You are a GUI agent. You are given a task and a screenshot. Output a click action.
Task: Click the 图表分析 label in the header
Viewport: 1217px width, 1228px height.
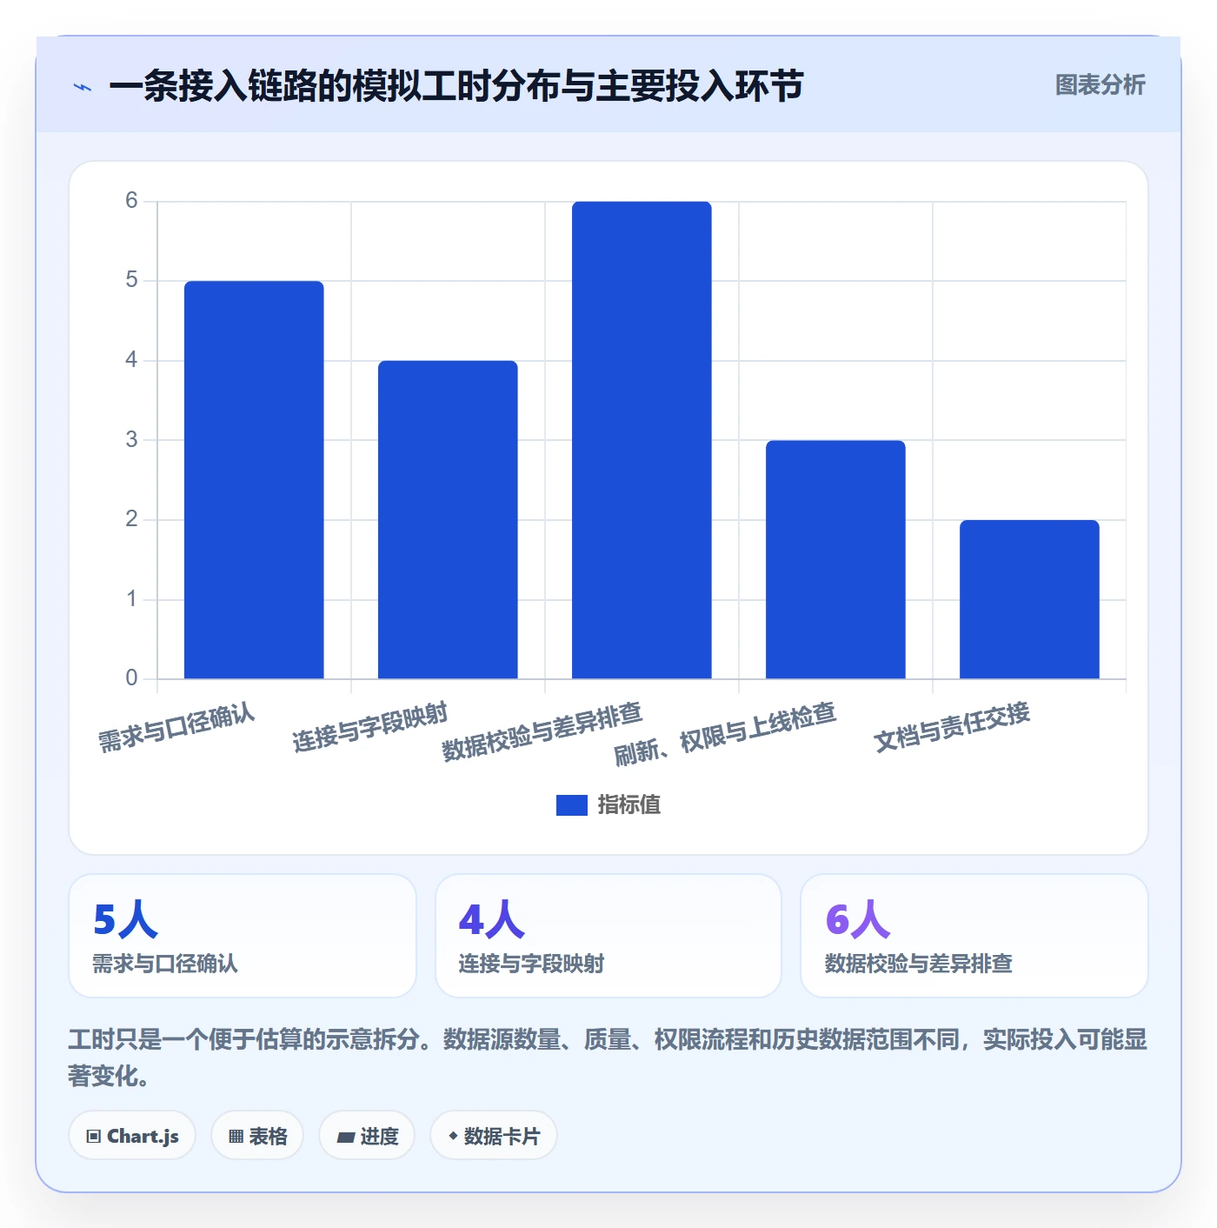[1100, 85]
